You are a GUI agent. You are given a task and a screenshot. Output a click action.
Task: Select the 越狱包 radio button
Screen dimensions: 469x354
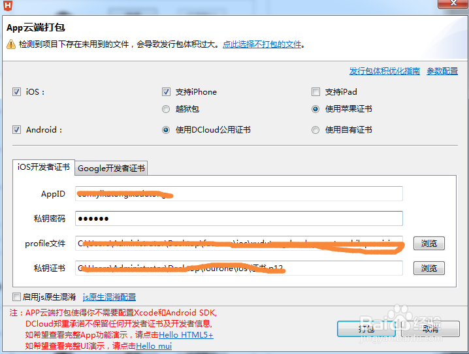coord(166,109)
